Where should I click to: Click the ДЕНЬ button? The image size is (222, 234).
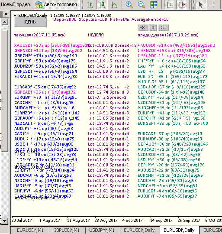30,22
